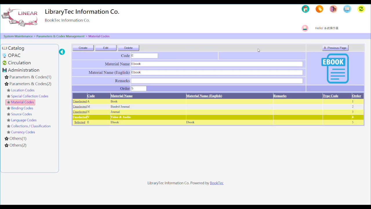Click the pink user avatar icon

[305, 28]
